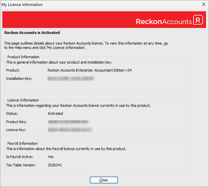Click the 'Product Information' group title
Viewport: 209px width, 187px height.
[x=23, y=57]
